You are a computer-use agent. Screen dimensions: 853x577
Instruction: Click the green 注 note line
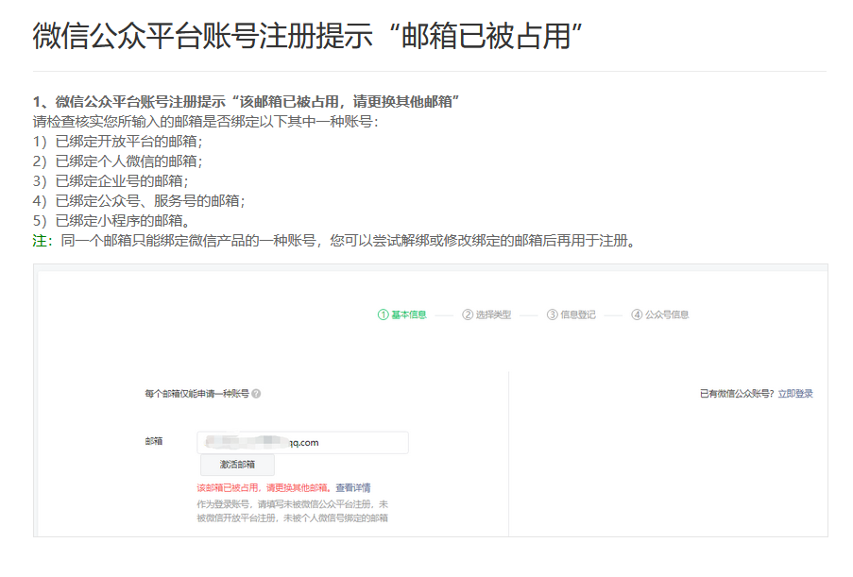(x=334, y=241)
